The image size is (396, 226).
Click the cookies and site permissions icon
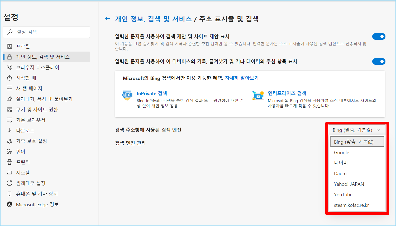(9, 109)
